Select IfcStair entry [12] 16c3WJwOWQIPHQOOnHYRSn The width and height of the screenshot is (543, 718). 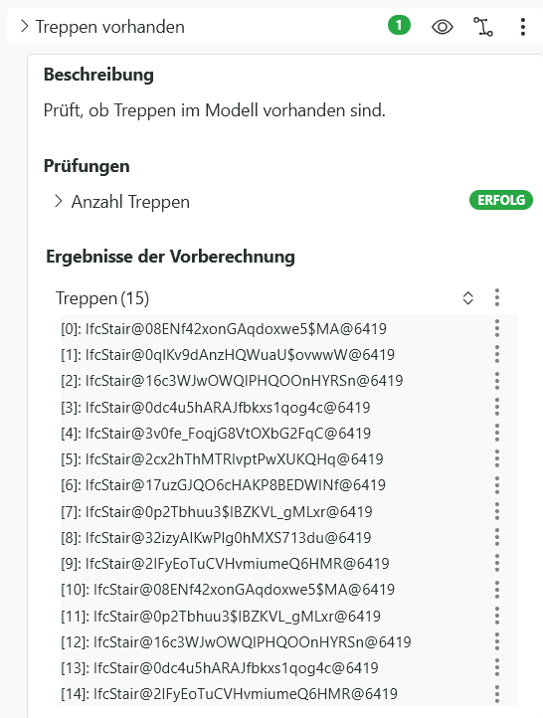click(236, 642)
